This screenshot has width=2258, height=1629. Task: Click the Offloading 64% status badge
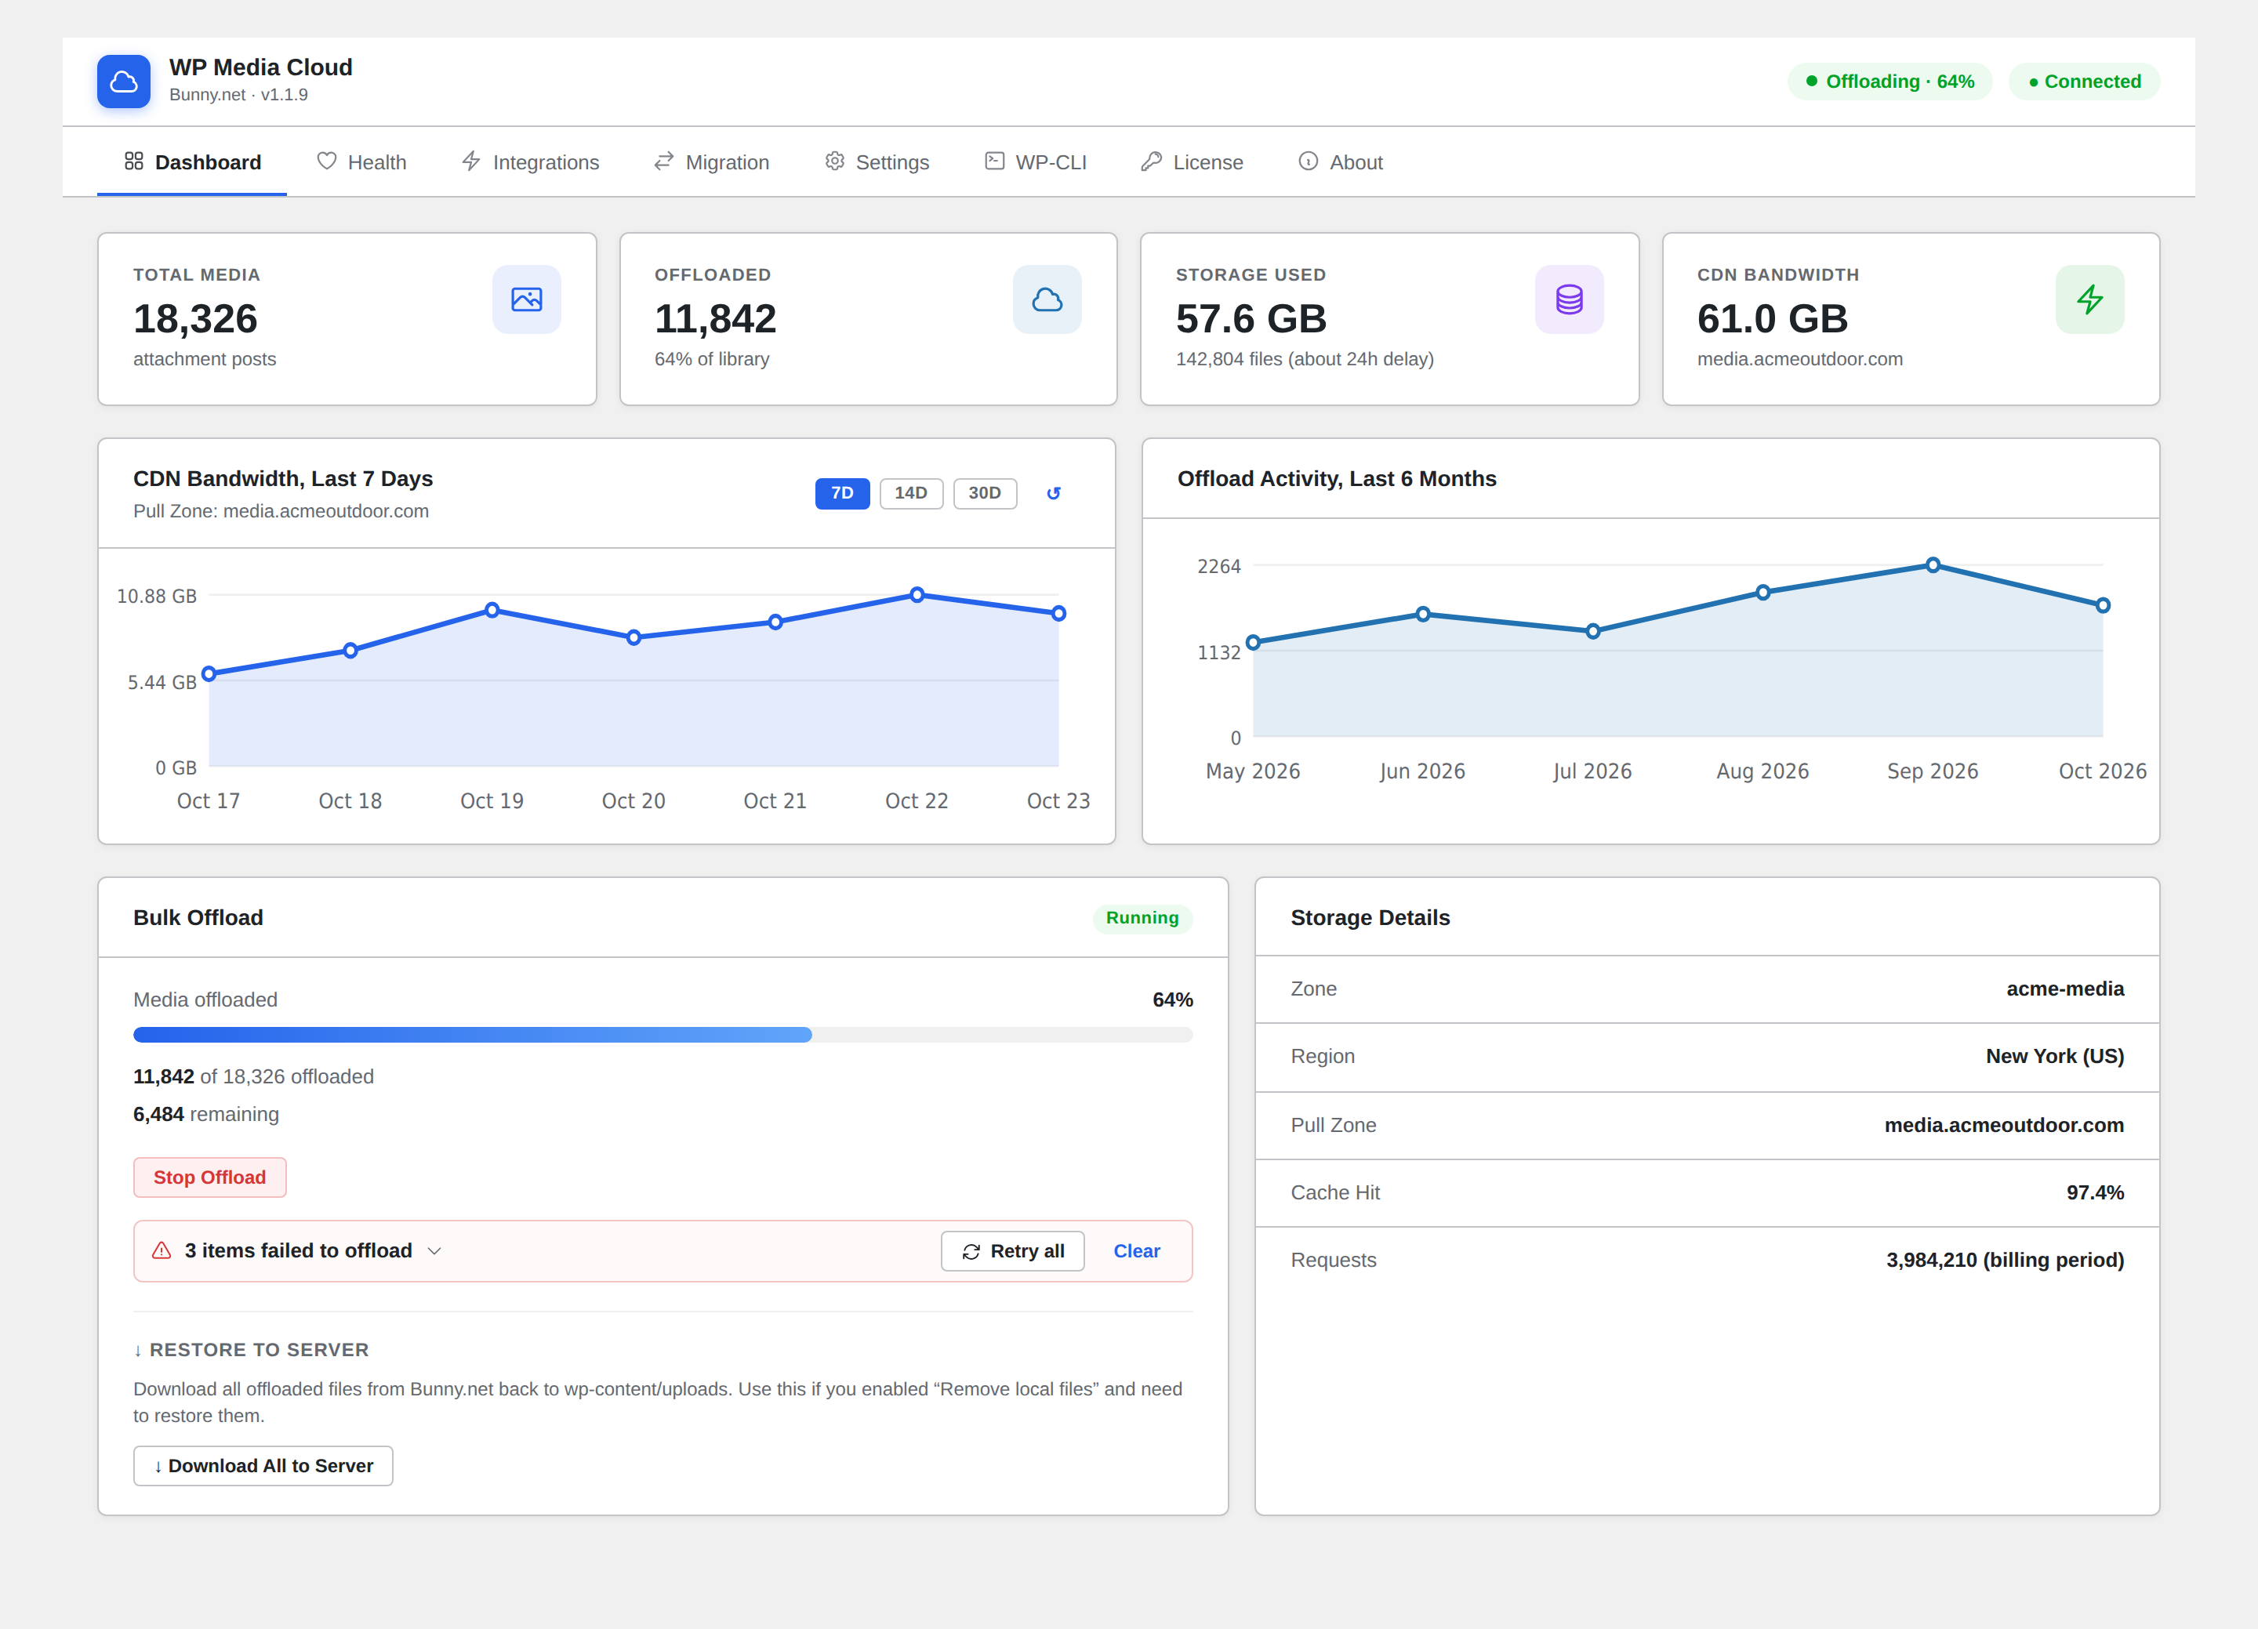(1890, 82)
